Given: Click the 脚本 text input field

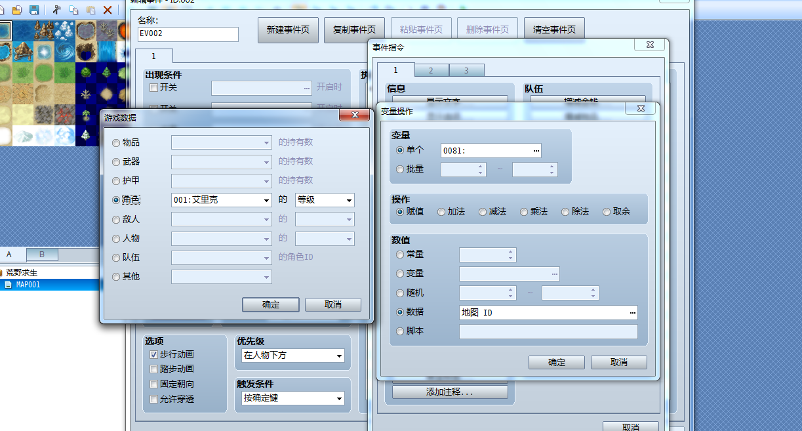Looking at the screenshot, I should (548, 332).
